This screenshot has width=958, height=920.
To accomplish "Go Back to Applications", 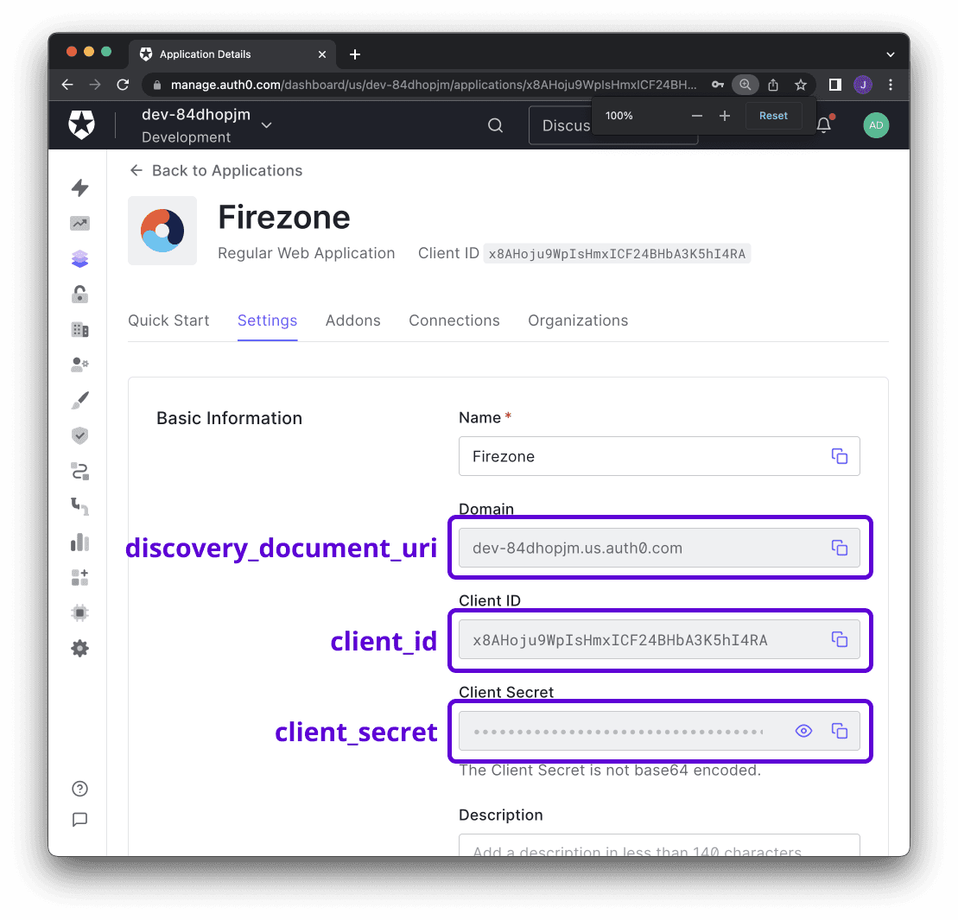I will (x=216, y=170).
